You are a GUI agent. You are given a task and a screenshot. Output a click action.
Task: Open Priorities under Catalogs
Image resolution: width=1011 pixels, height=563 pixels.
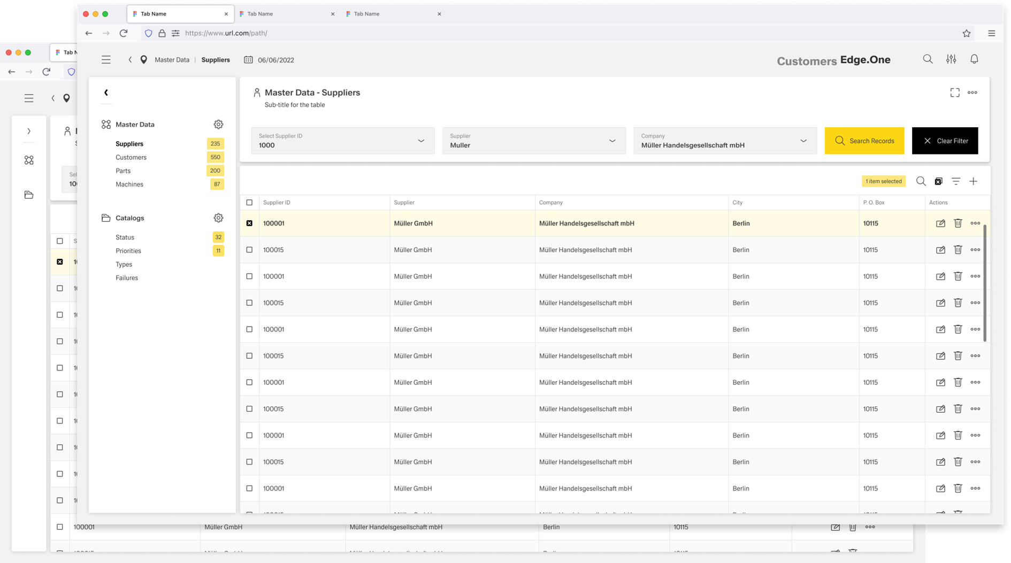128,251
